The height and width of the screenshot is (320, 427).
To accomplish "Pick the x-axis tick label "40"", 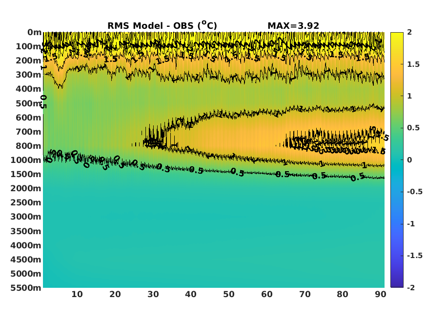I will (191, 295).
